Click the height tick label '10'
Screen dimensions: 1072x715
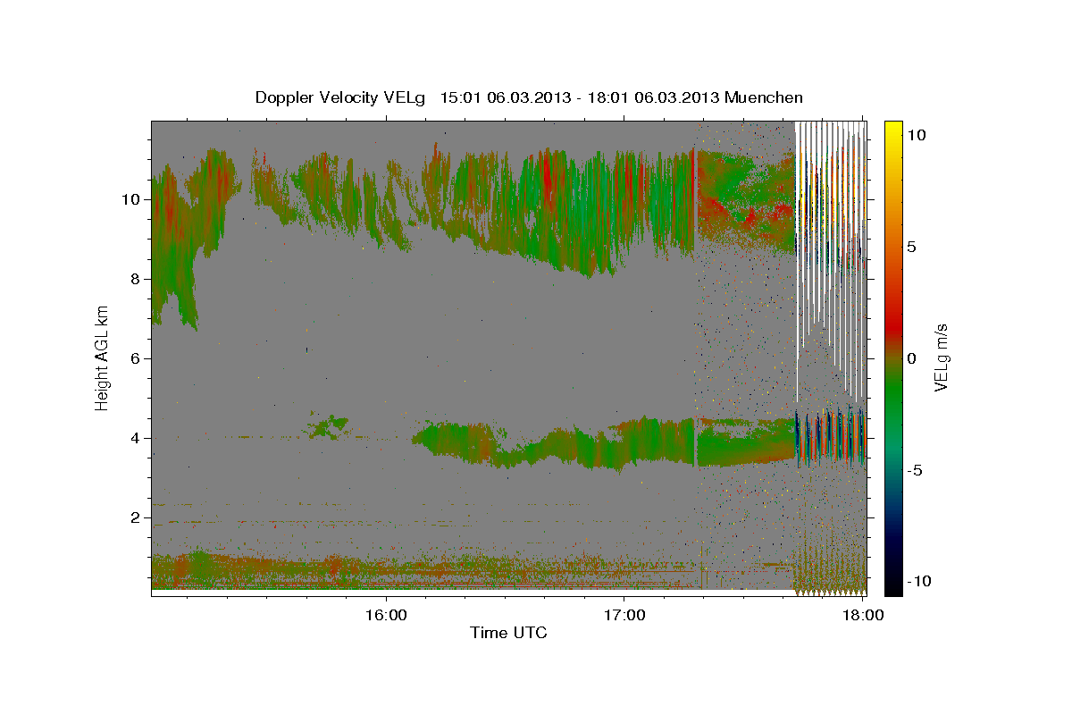pos(131,199)
